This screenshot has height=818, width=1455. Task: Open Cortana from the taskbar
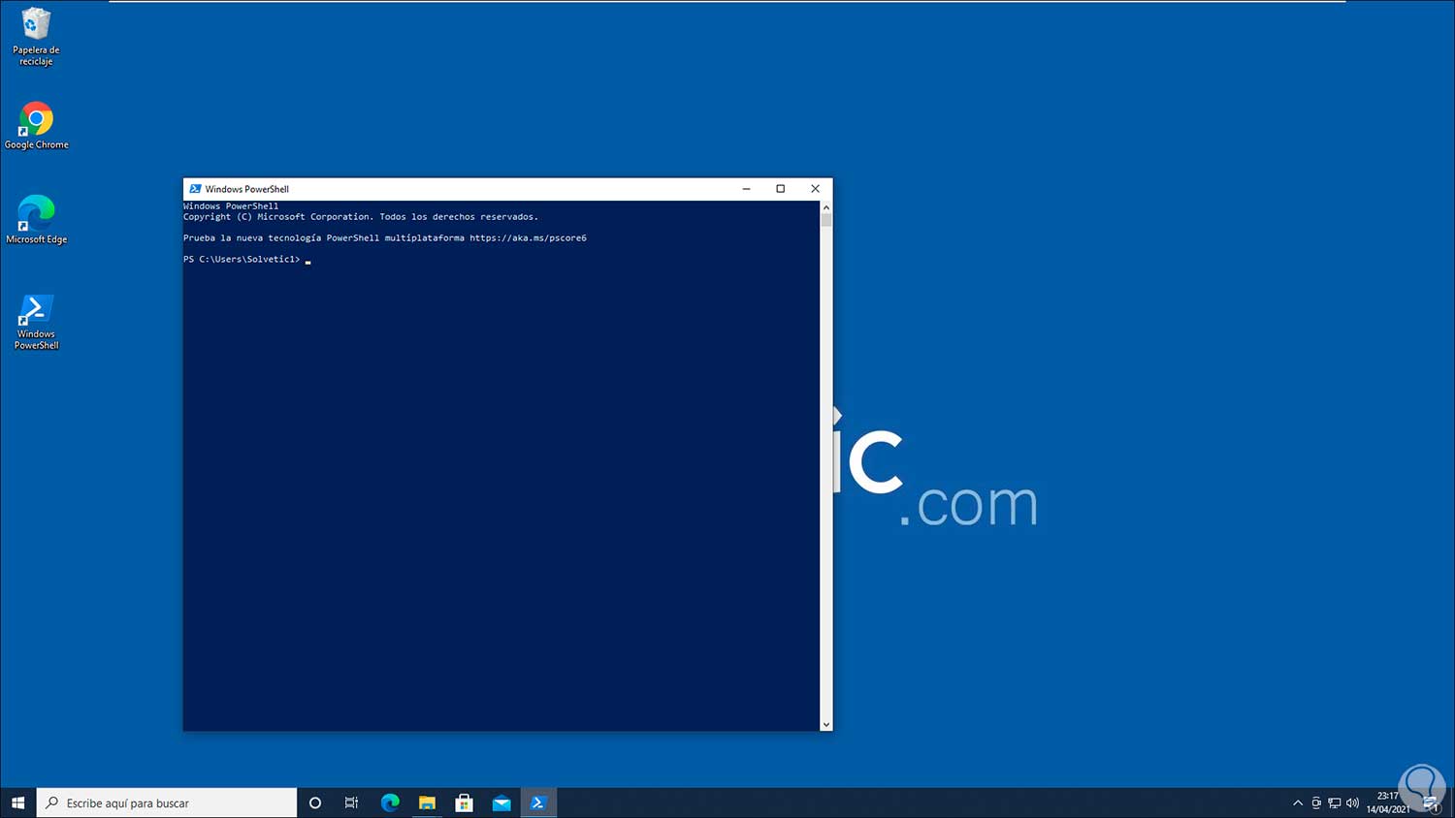click(x=314, y=802)
